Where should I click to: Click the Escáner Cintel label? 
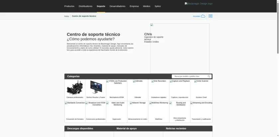pyautogui.click(x=201, y=97)
